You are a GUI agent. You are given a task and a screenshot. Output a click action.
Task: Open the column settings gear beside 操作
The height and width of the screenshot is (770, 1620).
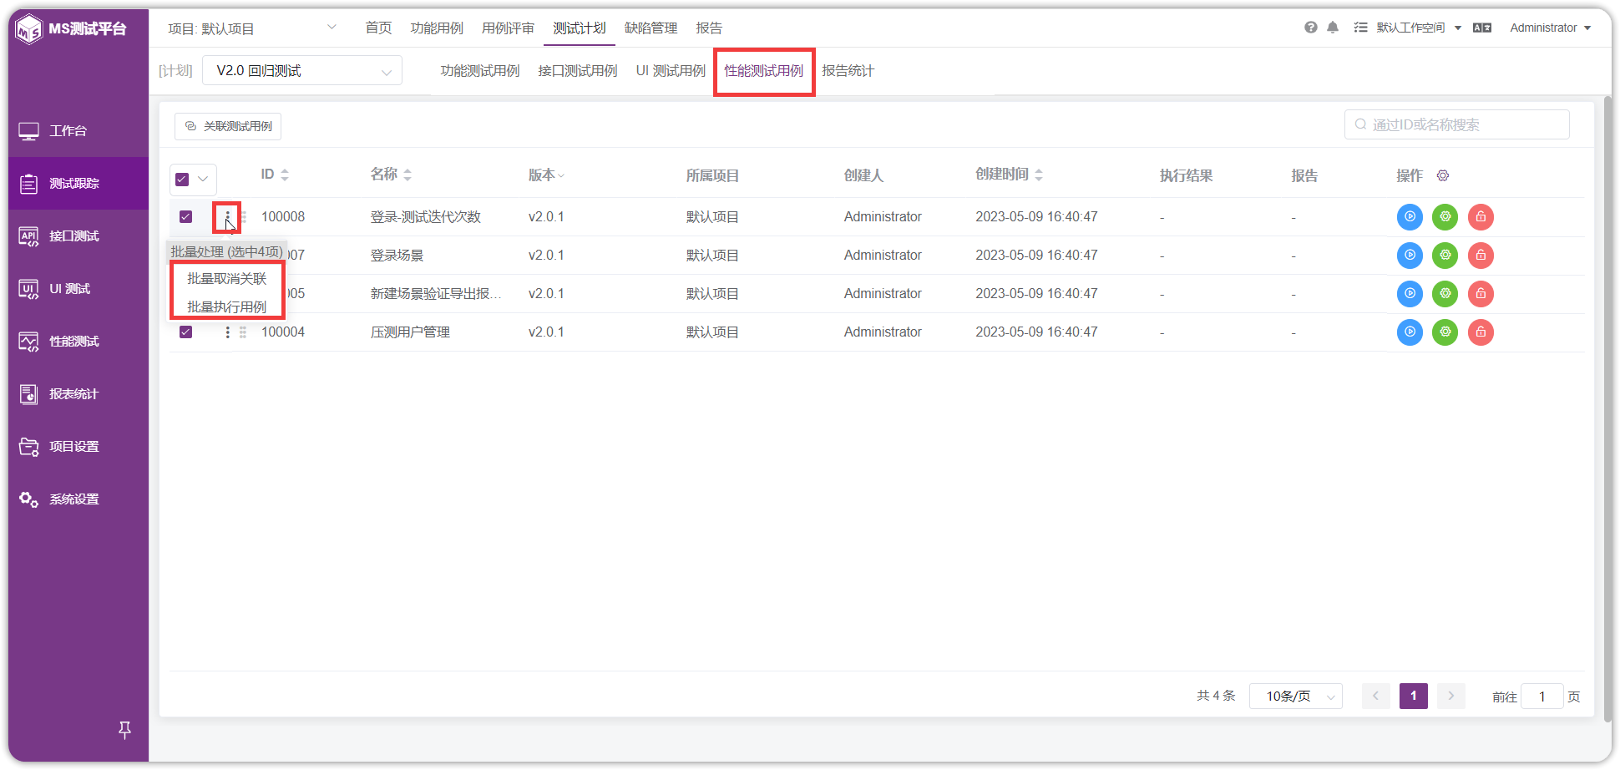pos(1443,175)
